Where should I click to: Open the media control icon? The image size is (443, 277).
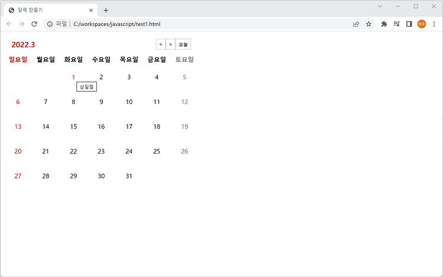tap(397, 24)
